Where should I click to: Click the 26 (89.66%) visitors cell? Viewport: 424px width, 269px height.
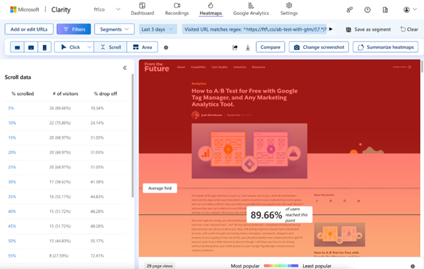click(x=60, y=108)
